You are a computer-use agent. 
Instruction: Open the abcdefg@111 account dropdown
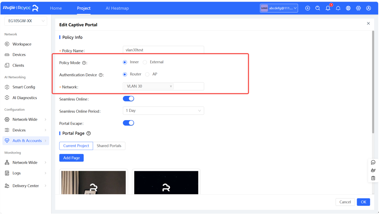pyautogui.click(x=279, y=8)
